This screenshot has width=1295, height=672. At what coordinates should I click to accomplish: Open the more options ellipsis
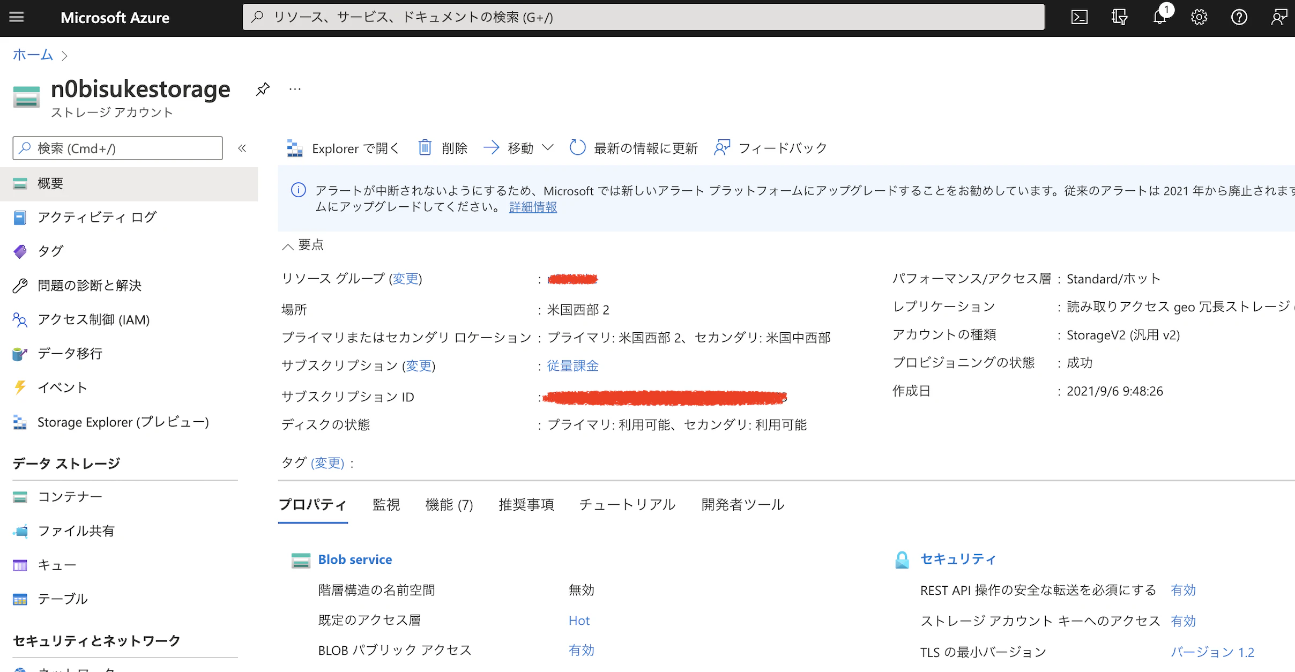(295, 89)
